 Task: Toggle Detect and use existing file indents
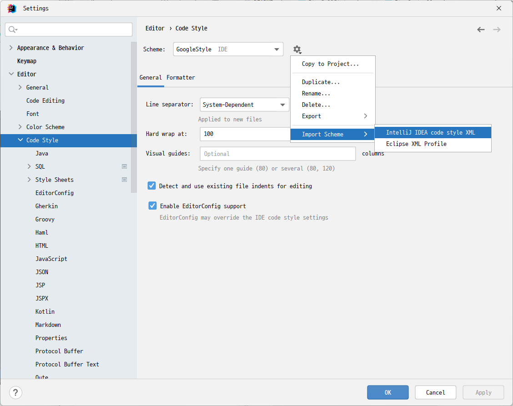click(151, 186)
